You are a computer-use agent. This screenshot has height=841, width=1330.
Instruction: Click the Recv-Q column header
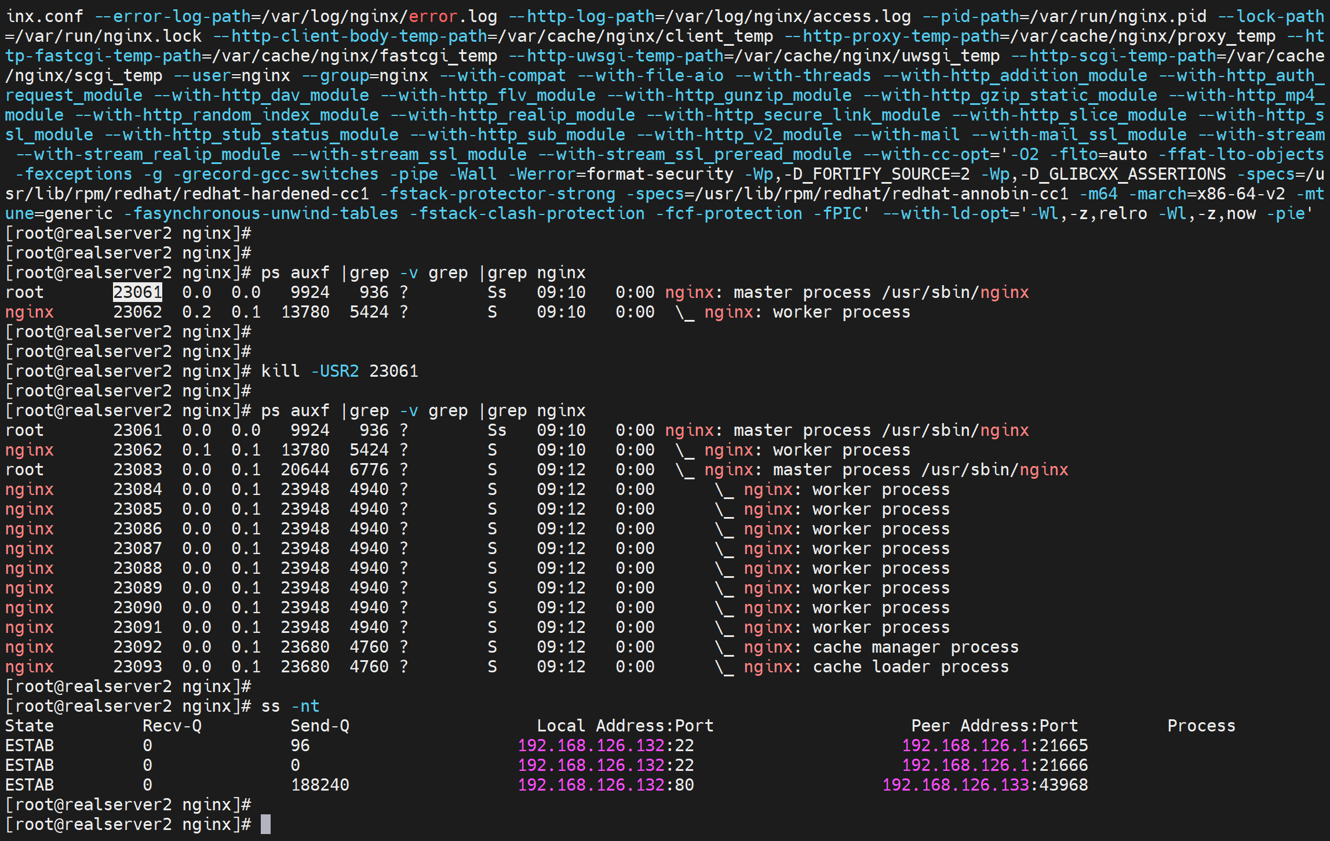pos(172,726)
